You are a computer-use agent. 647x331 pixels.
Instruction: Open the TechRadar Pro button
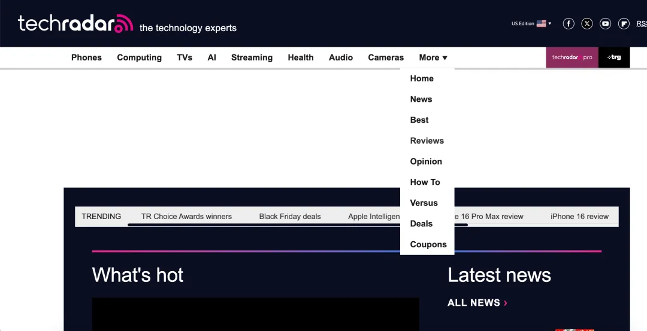tap(572, 57)
